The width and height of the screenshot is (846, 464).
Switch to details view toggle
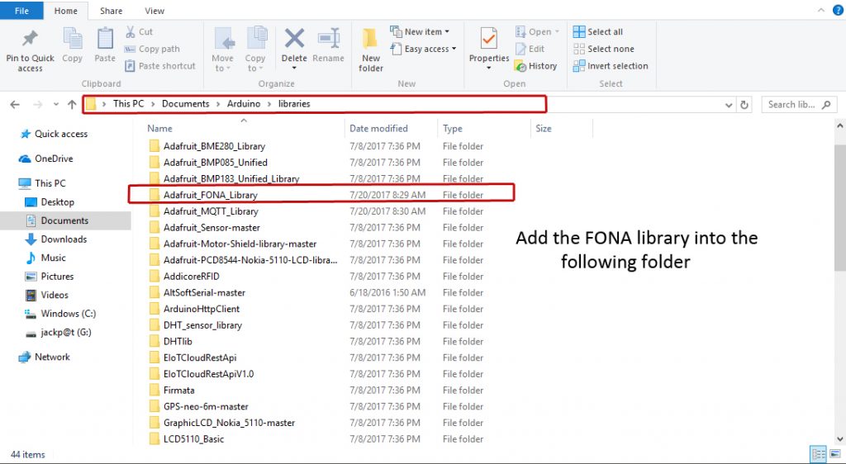click(818, 455)
